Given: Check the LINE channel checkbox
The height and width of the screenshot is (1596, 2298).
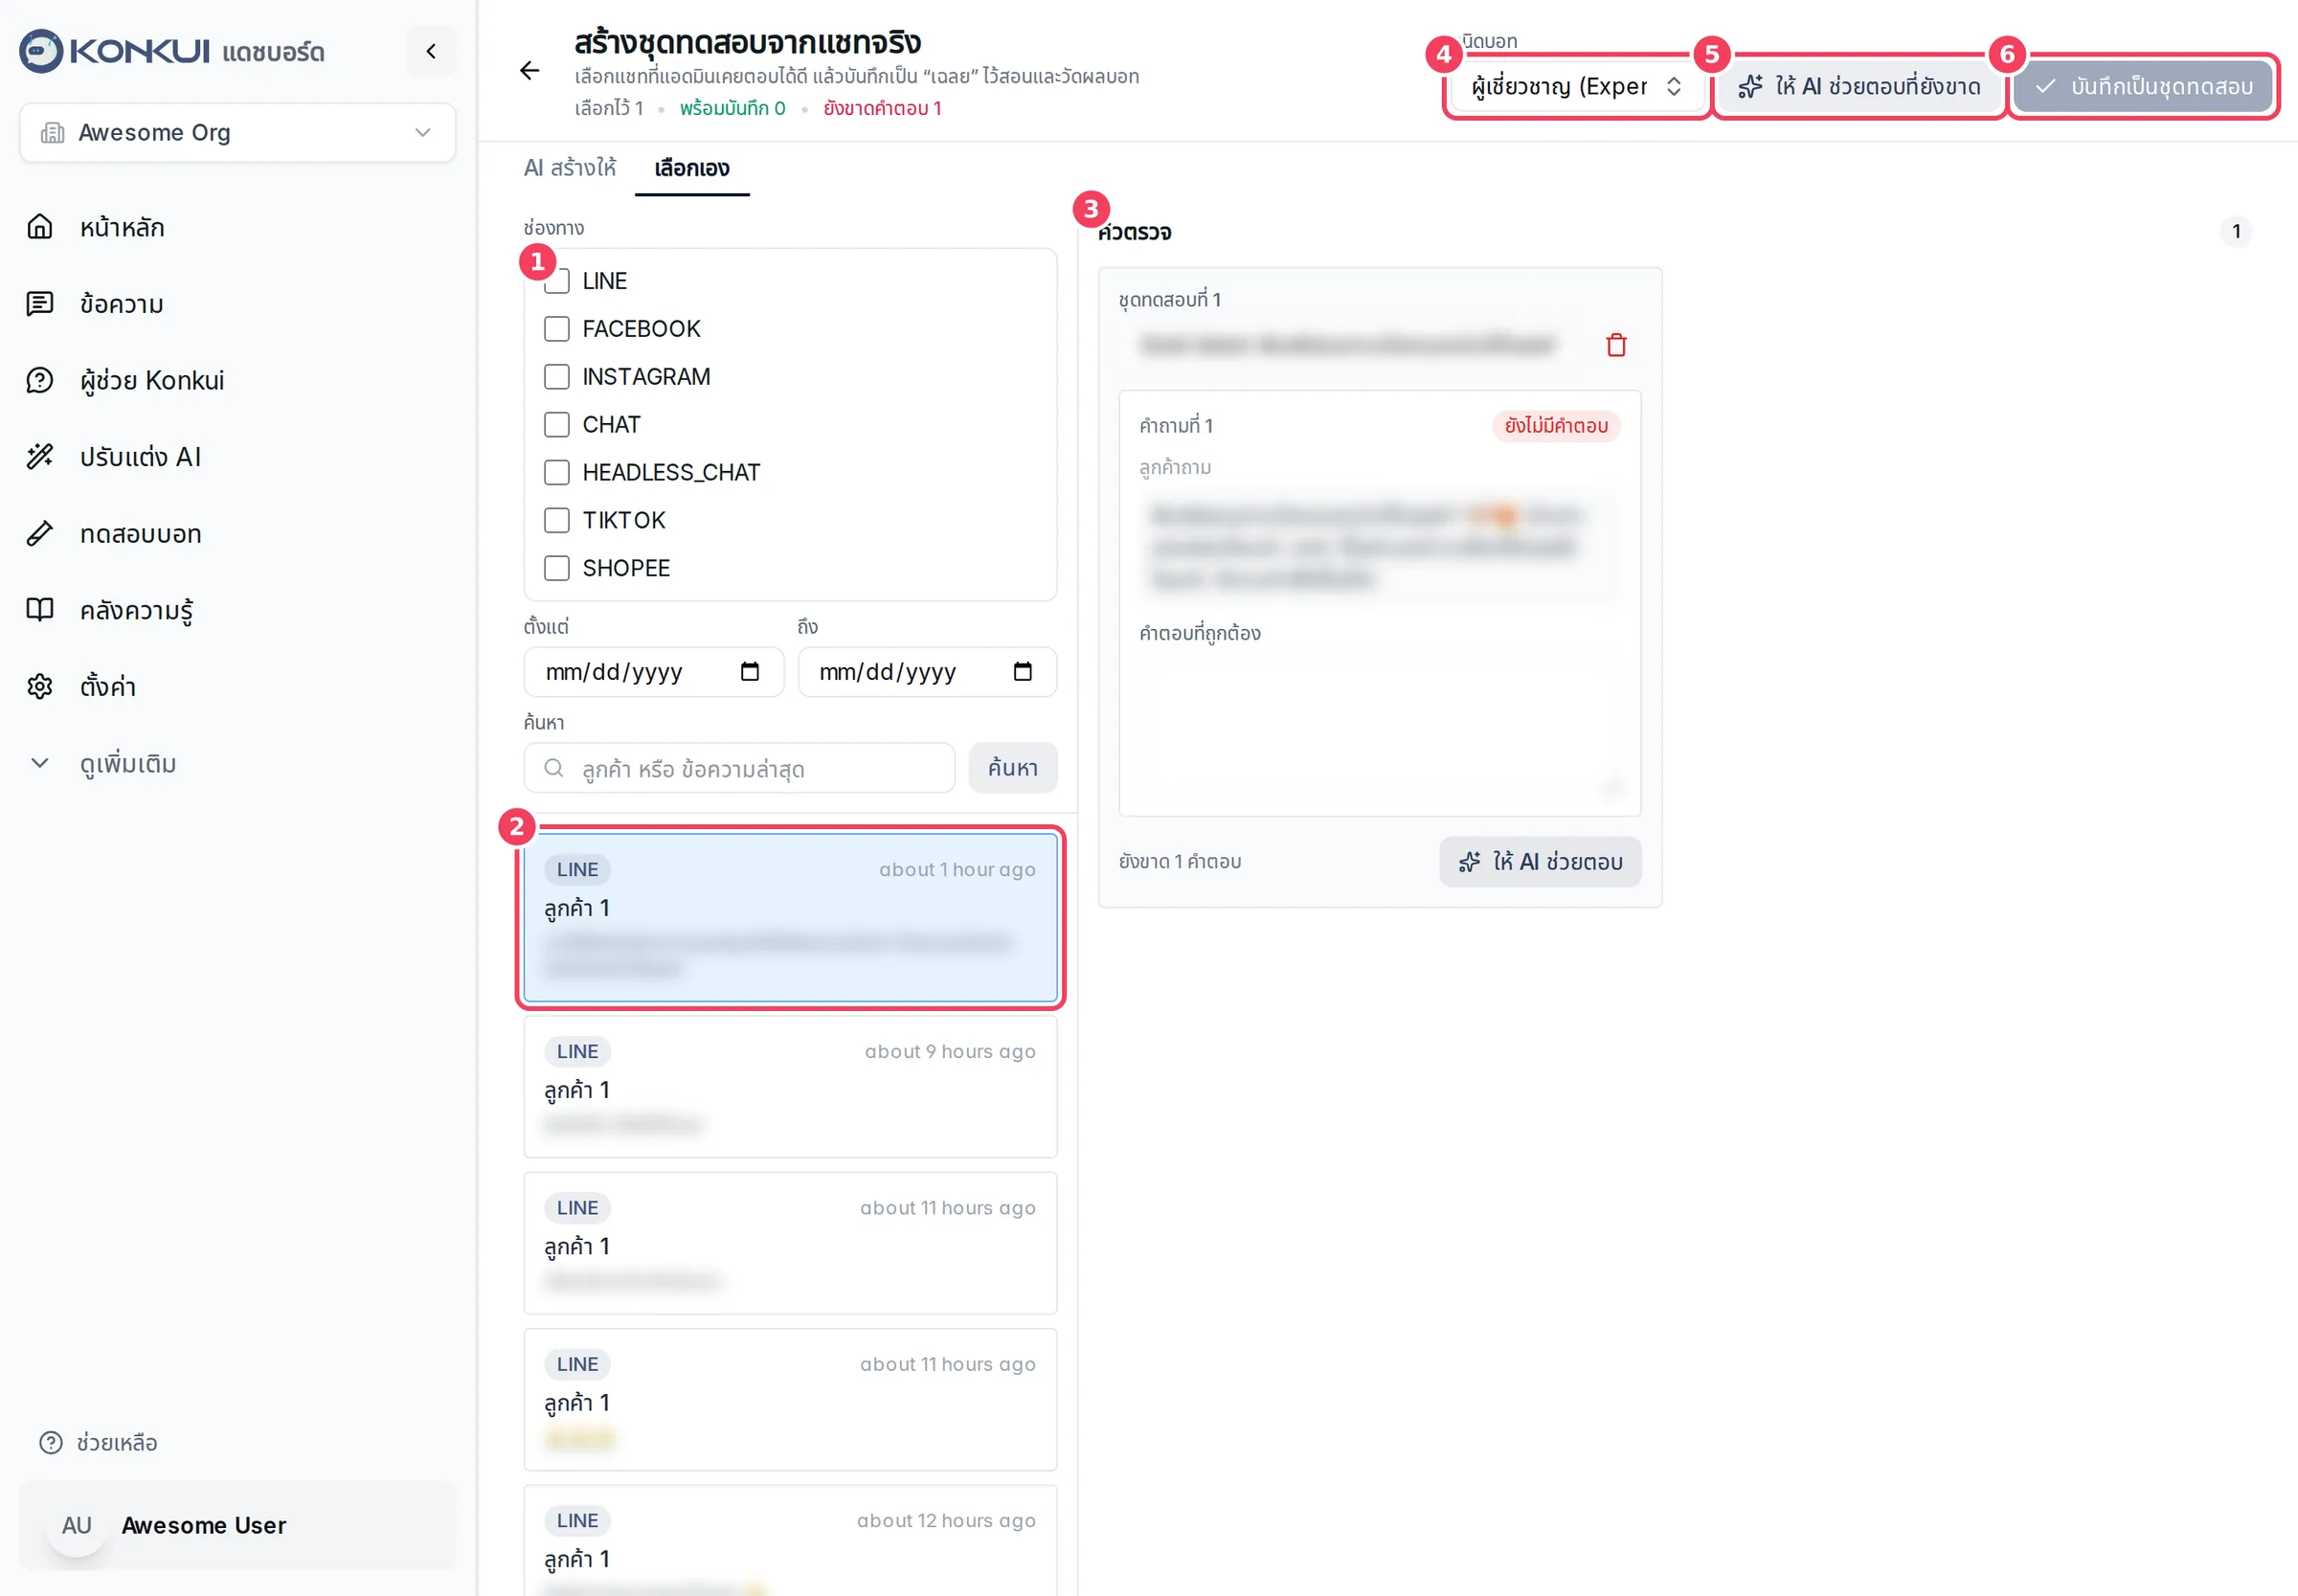Looking at the screenshot, I should [x=557, y=281].
